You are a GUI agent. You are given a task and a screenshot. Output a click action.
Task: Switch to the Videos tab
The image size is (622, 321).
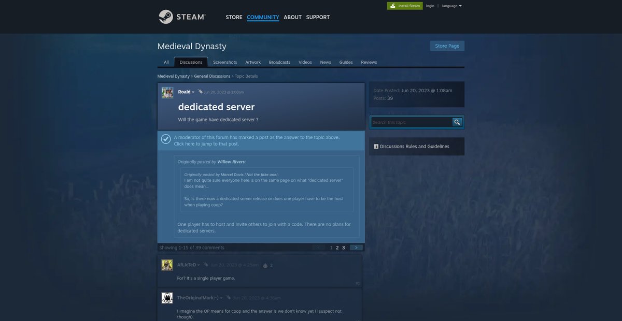(x=305, y=62)
